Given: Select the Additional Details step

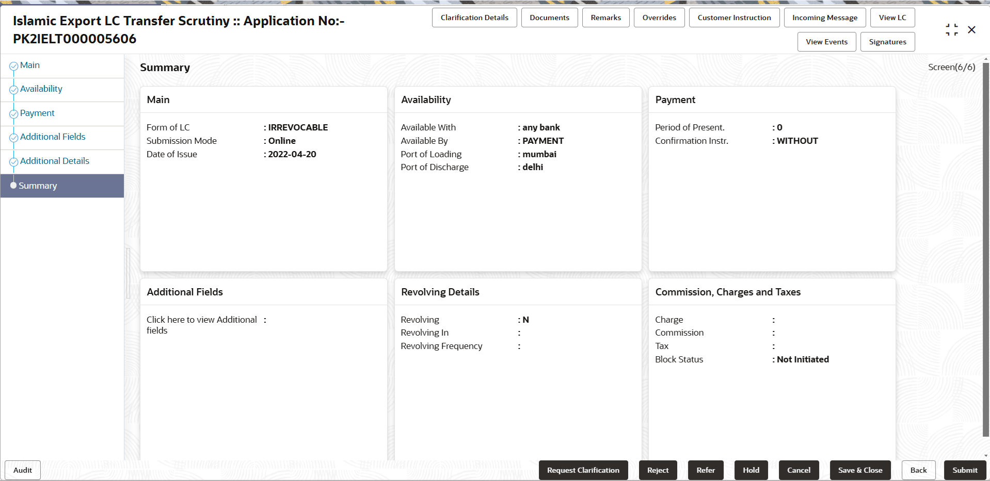Looking at the screenshot, I should coord(55,161).
